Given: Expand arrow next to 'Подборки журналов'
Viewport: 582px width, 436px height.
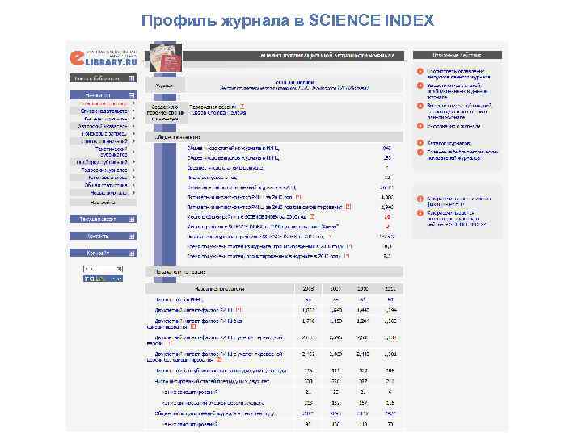Looking at the screenshot, I should 133,170.
